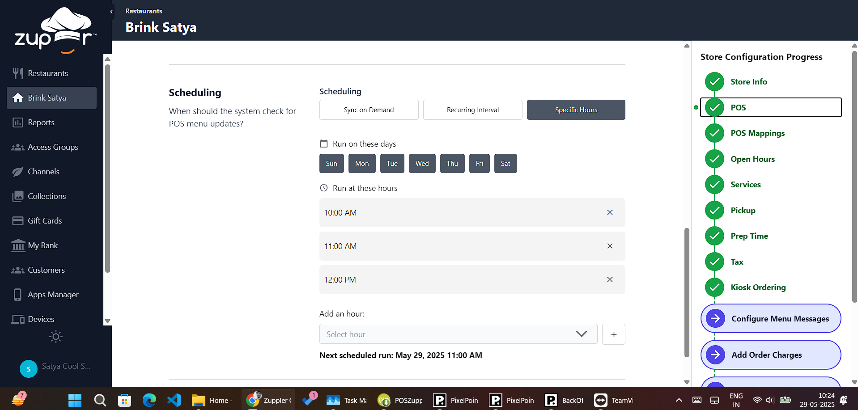This screenshot has width=858, height=410.
Task: Open Channels in the sidebar
Action: pos(51,172)
